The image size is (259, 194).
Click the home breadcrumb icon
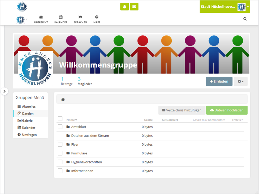point(63,99)
